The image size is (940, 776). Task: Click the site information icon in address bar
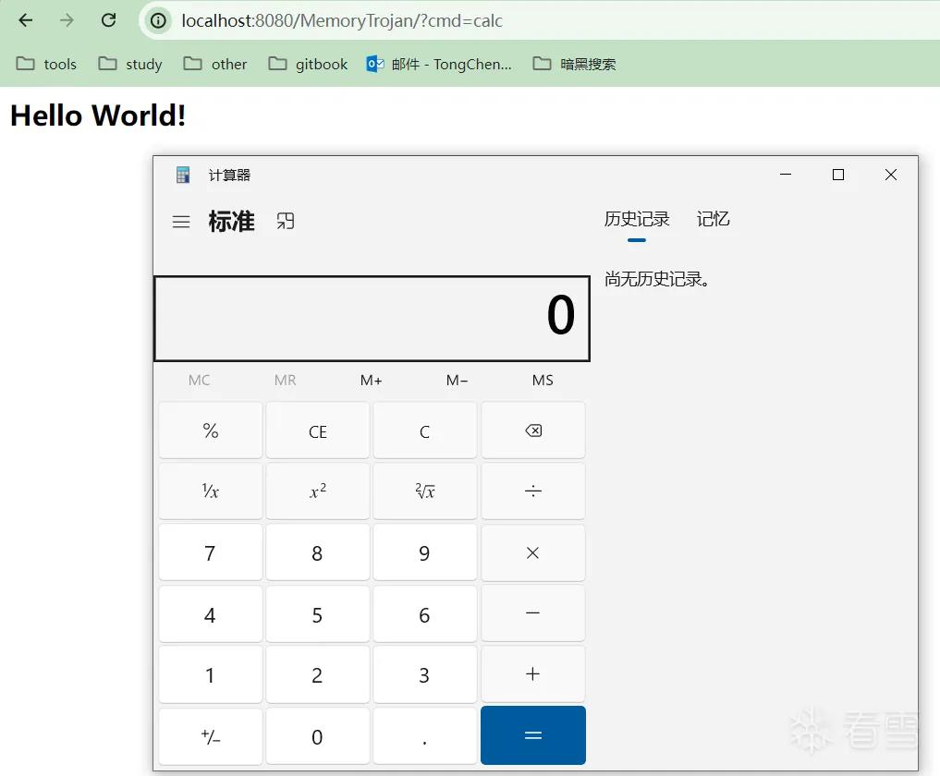click(158, 21)
